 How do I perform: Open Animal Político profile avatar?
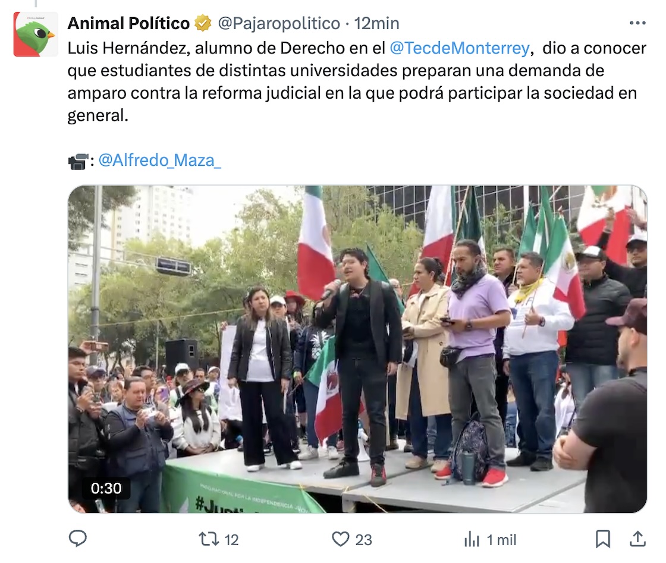point(36,34)
